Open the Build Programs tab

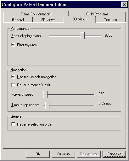[97, 14]
